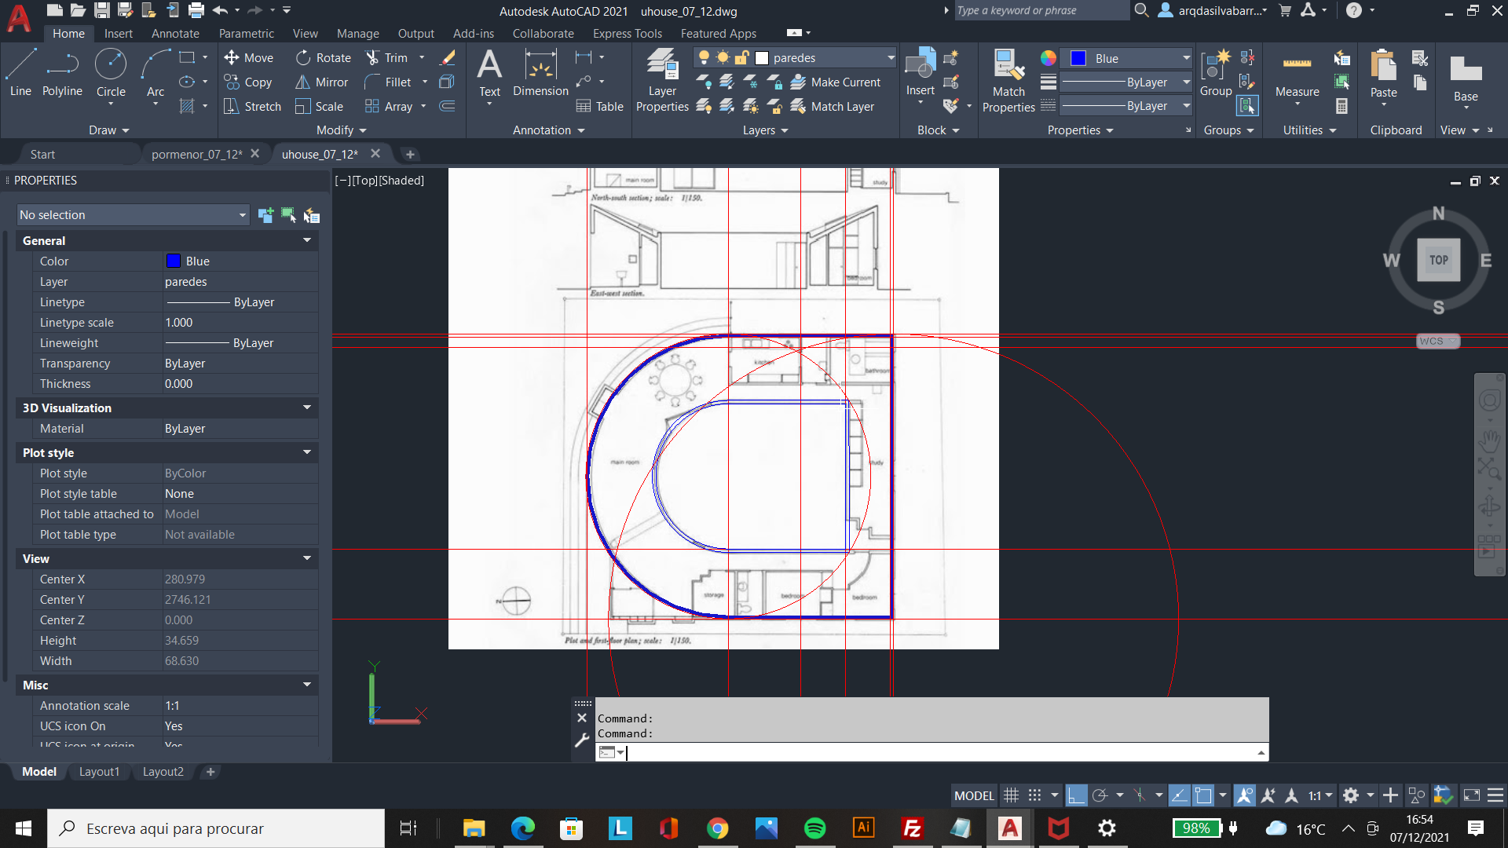1508x848 pixels.
Task: Click Match Layer tool
Action: pyautogui.click(x=833, y=106)
